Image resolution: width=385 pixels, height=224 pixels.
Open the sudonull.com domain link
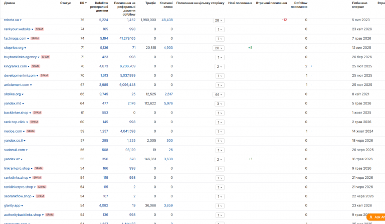(x=14, y=150)
